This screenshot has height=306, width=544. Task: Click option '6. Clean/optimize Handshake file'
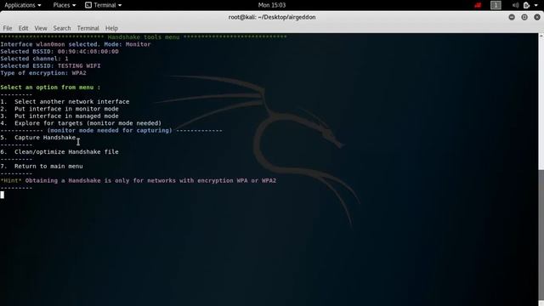click(x=59, y=151)
